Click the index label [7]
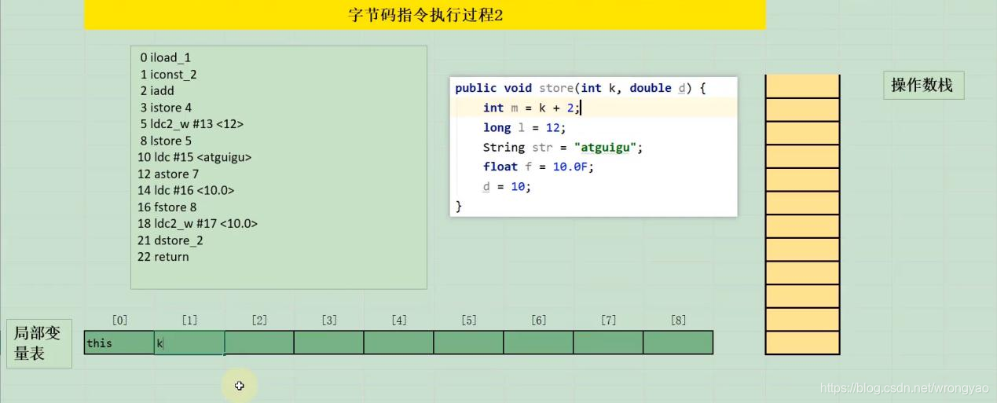Image resolution: width=997 pixels, height=403 pixels. pos(609,320)
